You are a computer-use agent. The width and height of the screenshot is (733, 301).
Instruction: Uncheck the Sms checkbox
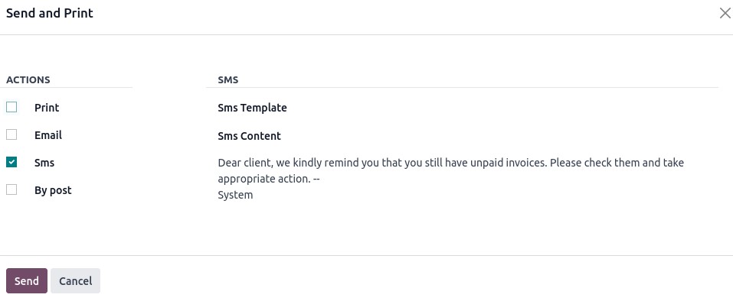[x=11, y=162]
